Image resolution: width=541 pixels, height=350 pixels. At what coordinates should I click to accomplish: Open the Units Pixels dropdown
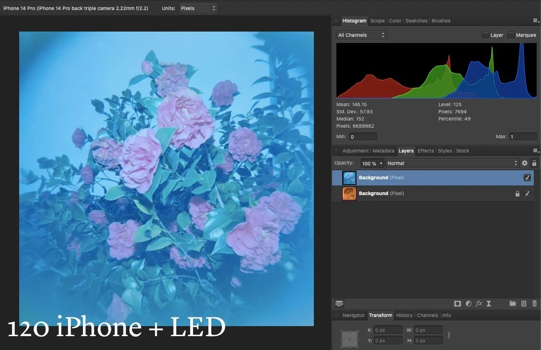pos(198,8)
